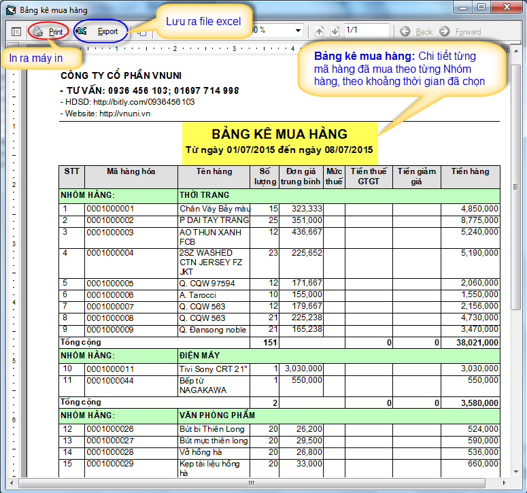Open the window system menu icon

click(x=10, y=10)
